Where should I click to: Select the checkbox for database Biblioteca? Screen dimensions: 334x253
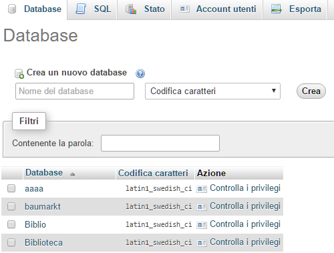(x=11, y=242)
